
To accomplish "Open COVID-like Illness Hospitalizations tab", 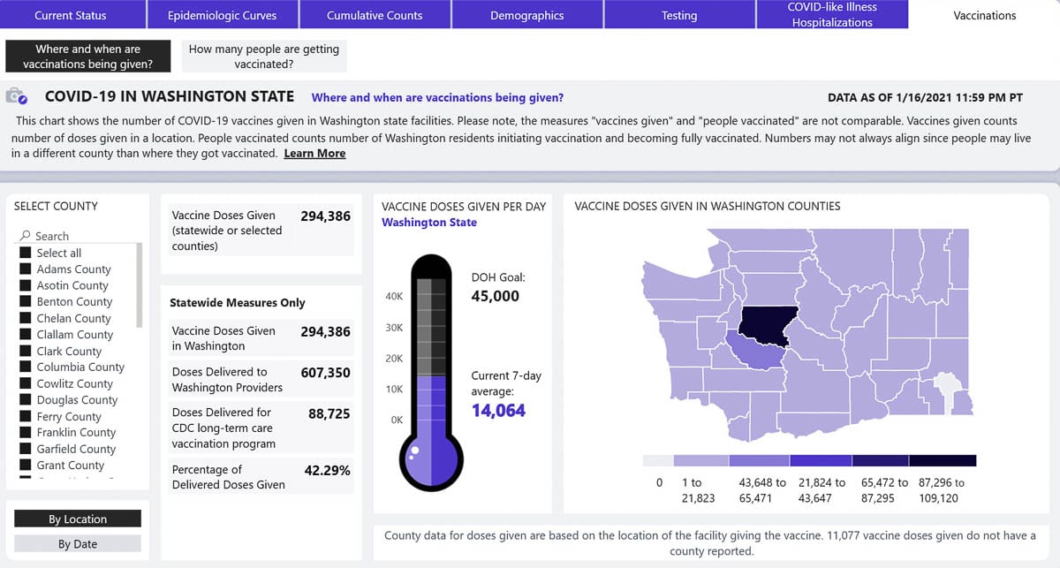I will [x=832, y=15].
